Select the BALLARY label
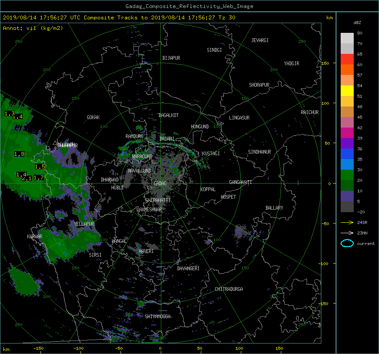The image size is (379, 354). pyautogui.click(x=274, y=208)
